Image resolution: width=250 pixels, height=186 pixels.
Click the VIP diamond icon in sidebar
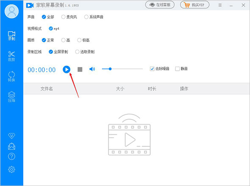tap(11, 136)
